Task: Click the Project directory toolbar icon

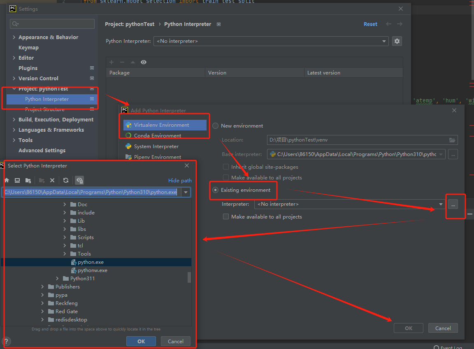Action: pos(28,181)
